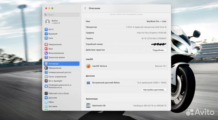Click the Имя row label
Image resolution: width=218 pixels, height=120 pixels.
pos(88,21)
